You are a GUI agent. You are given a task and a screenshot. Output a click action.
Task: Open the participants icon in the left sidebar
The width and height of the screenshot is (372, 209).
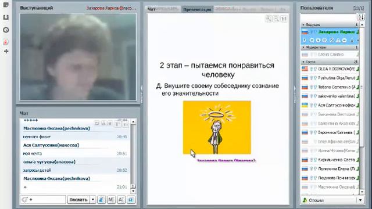click(x=6, y=17)
